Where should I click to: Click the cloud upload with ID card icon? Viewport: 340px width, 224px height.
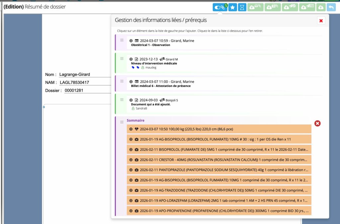(x=307, y=8)
